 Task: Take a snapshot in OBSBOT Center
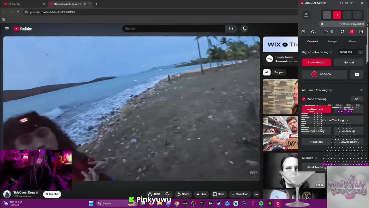pos(303,32)
